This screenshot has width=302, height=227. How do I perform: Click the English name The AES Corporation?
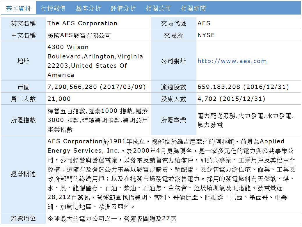pyautogui.click(x=82, y=23)
